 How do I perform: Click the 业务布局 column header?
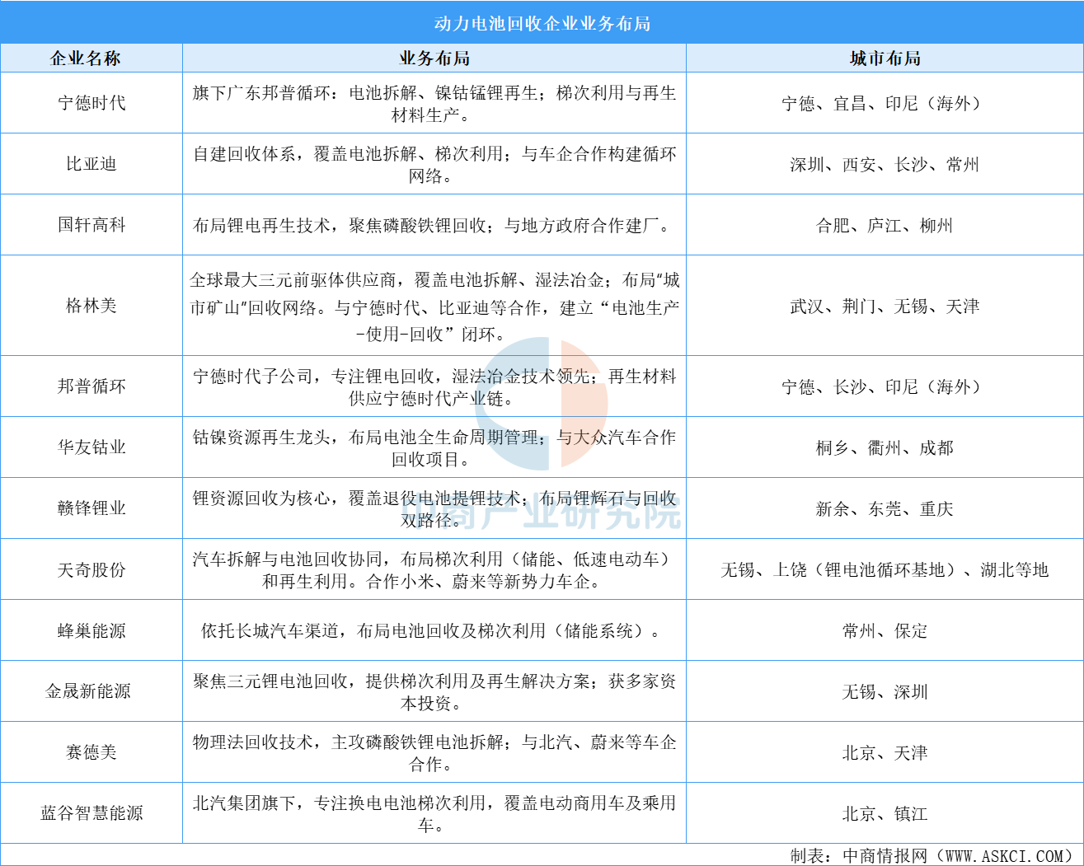(434, 59)
